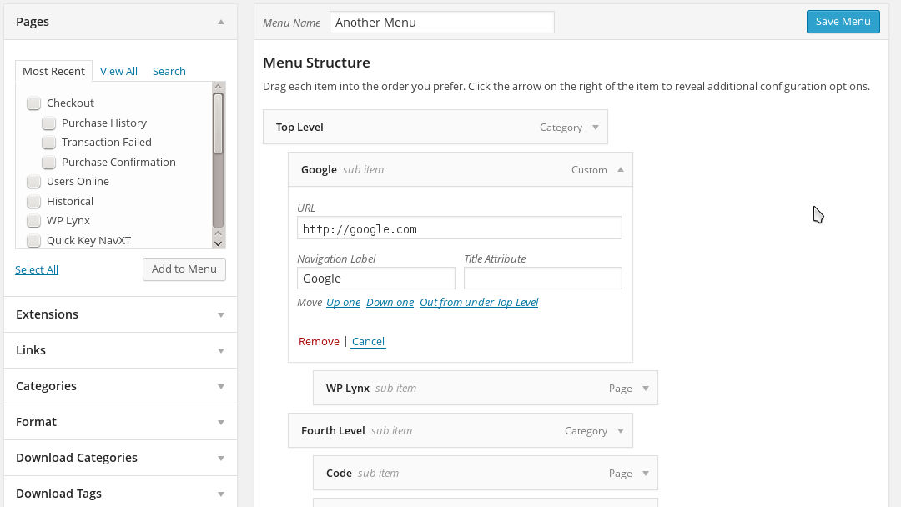Expand the Links panel arrow
The width and height of the screenshot is (901, 507).
pos(221,351)
